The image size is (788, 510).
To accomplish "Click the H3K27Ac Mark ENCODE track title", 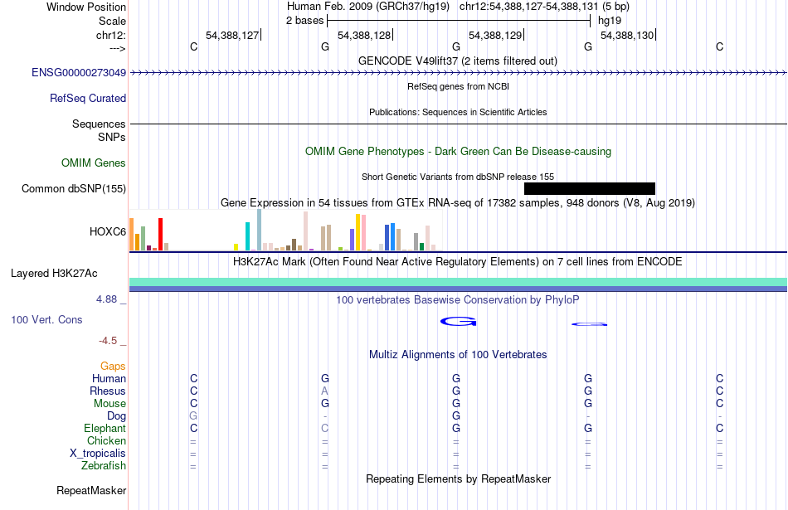I will click(458, 262).
